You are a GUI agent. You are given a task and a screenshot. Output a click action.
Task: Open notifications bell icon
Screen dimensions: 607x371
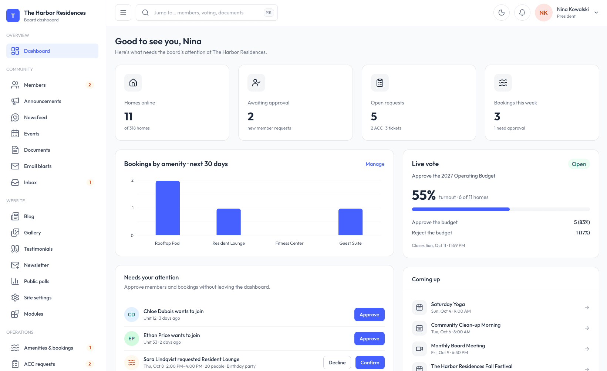click(x=522, y=13)
